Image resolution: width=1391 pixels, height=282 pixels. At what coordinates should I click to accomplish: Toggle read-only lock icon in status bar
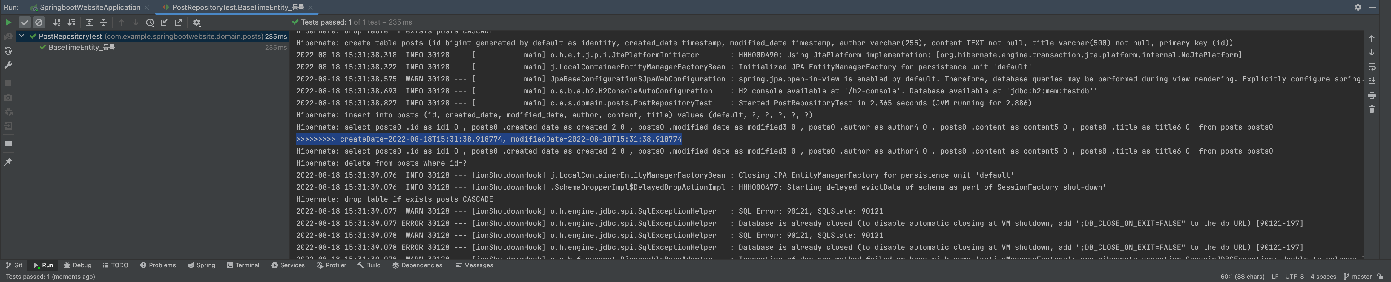1381,277
